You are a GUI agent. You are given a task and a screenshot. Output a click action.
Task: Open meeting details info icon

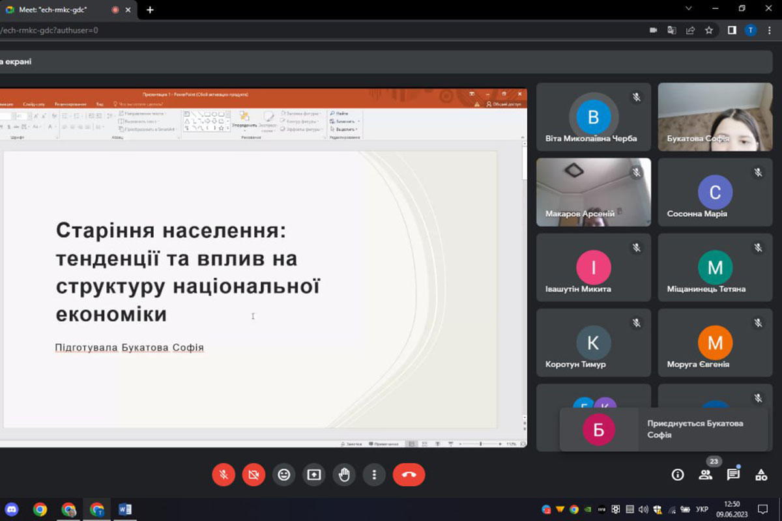point(678,475)
